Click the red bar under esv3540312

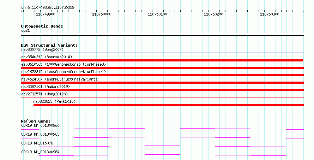pyautogui.click(x=162, y=60)
